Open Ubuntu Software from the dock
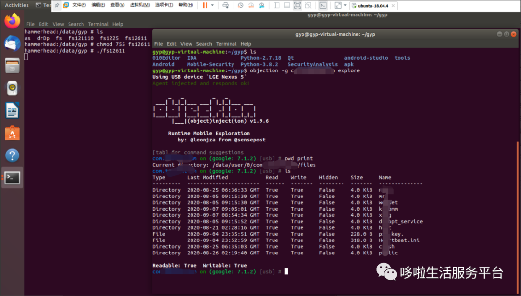This screenshot has width=521, height=296. coord(12,133)
